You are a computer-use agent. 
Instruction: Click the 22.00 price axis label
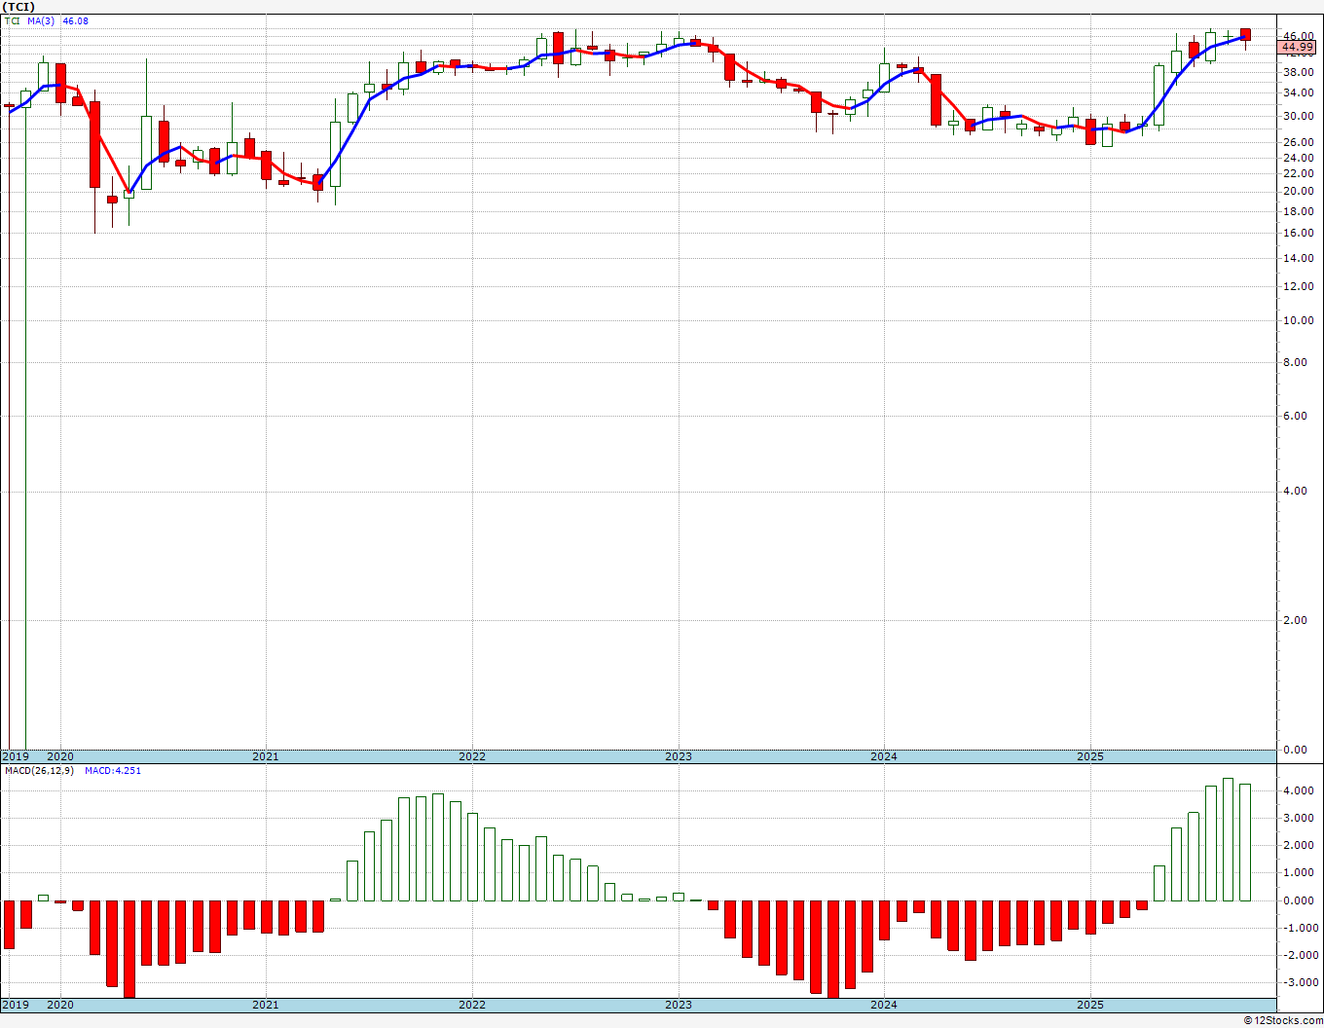pyautogui.click(x=1297, y=174)
